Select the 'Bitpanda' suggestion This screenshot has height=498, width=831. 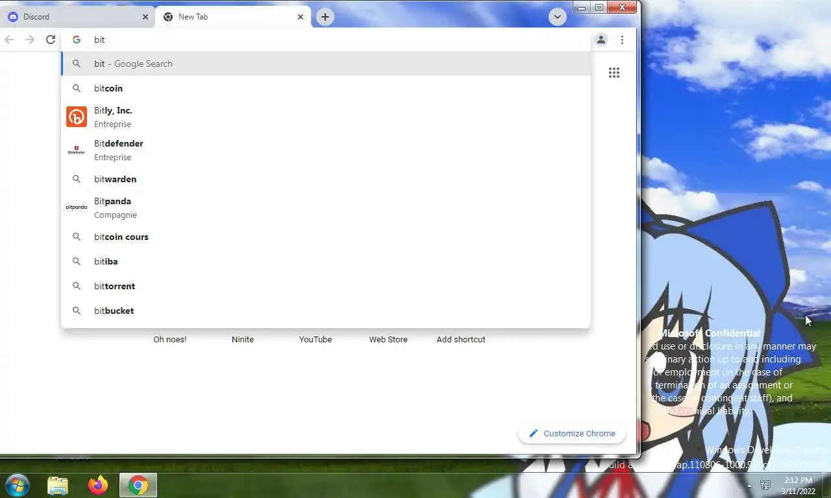(x=326, y=207)
